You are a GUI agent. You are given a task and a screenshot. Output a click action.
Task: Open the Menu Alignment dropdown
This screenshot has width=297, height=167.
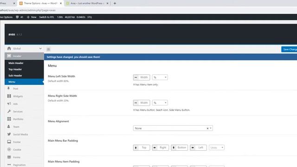click(x=173, y=128)
